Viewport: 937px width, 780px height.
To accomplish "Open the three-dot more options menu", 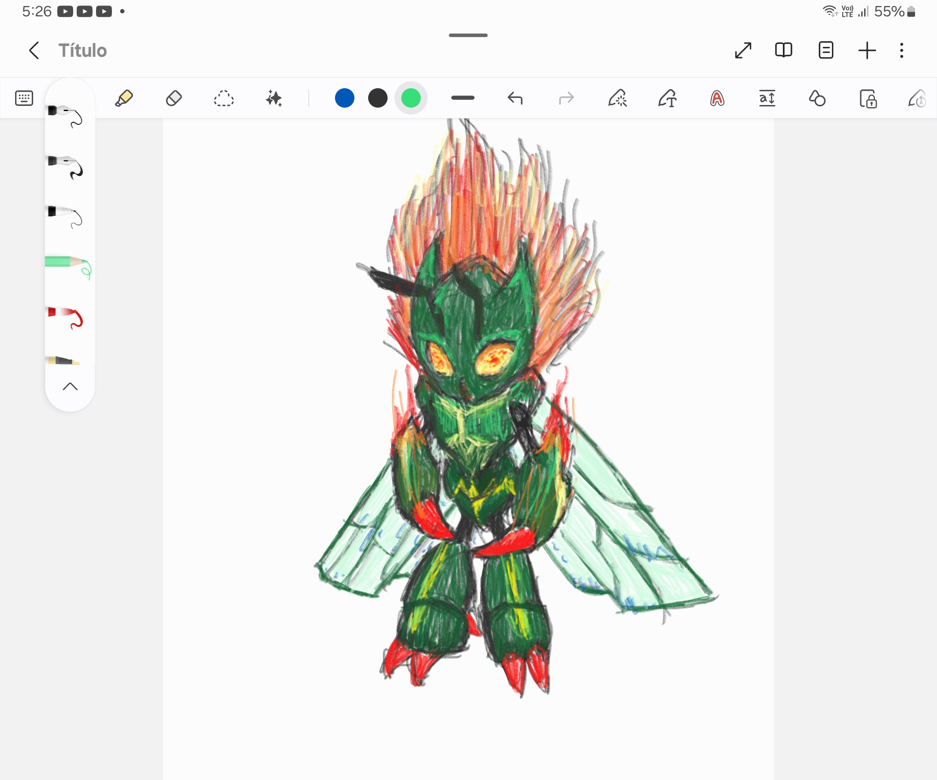I will pos(902,50).
